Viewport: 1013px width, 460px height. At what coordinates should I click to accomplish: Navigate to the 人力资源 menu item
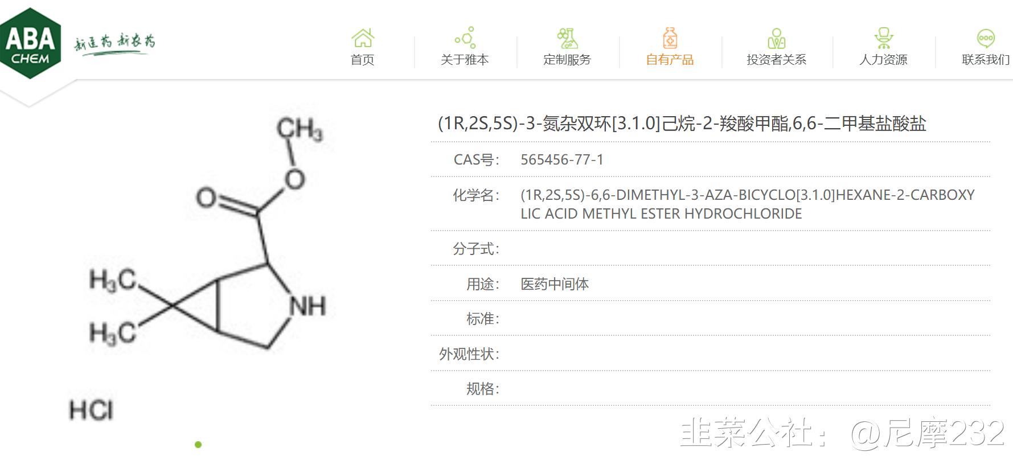pos(883,60)
